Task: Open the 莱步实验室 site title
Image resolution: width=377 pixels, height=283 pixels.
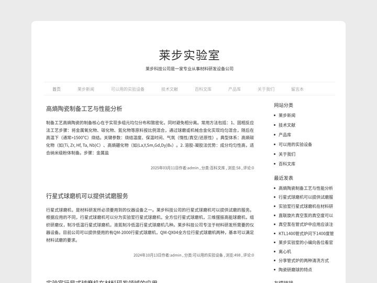Action: pyautogui.click(x=189, y=55)
